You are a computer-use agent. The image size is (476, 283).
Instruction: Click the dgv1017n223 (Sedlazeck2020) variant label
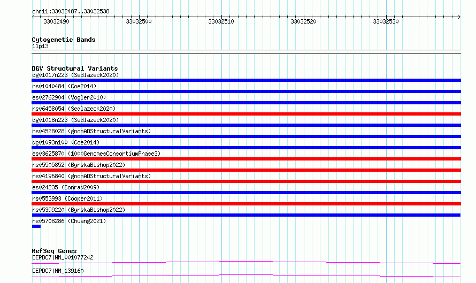point(75,75)
